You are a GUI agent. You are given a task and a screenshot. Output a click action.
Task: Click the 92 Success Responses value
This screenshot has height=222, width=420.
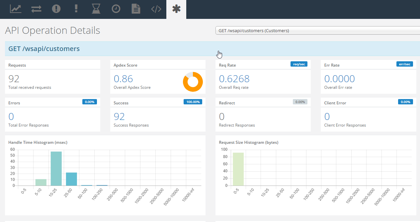(119, 116)
